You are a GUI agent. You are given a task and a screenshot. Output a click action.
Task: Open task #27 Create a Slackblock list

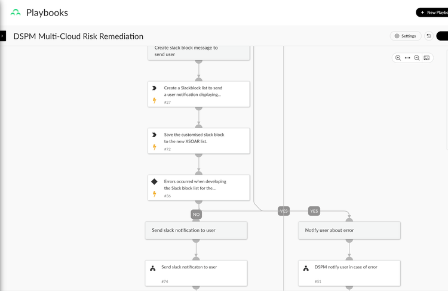199,94
